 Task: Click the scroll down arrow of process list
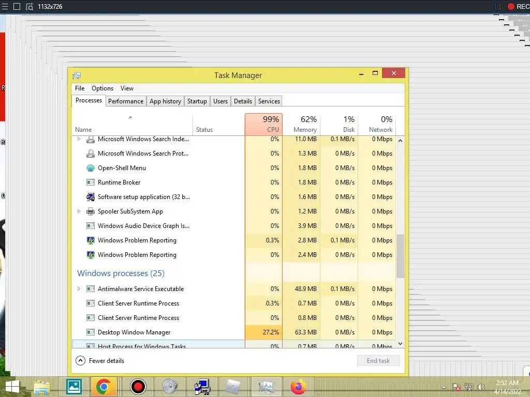[x=400, y=344]
